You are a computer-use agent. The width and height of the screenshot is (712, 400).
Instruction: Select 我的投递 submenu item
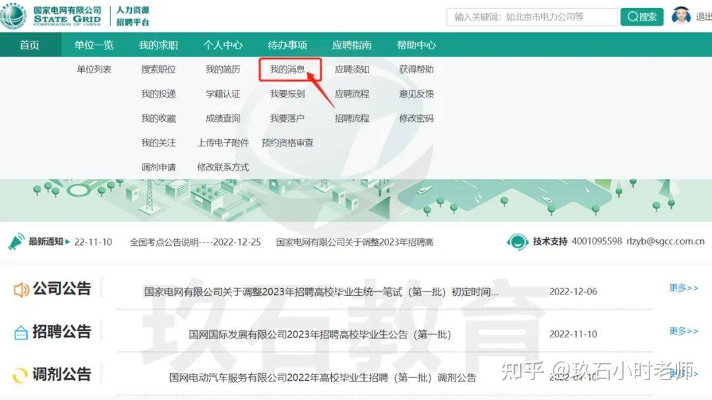158,94
